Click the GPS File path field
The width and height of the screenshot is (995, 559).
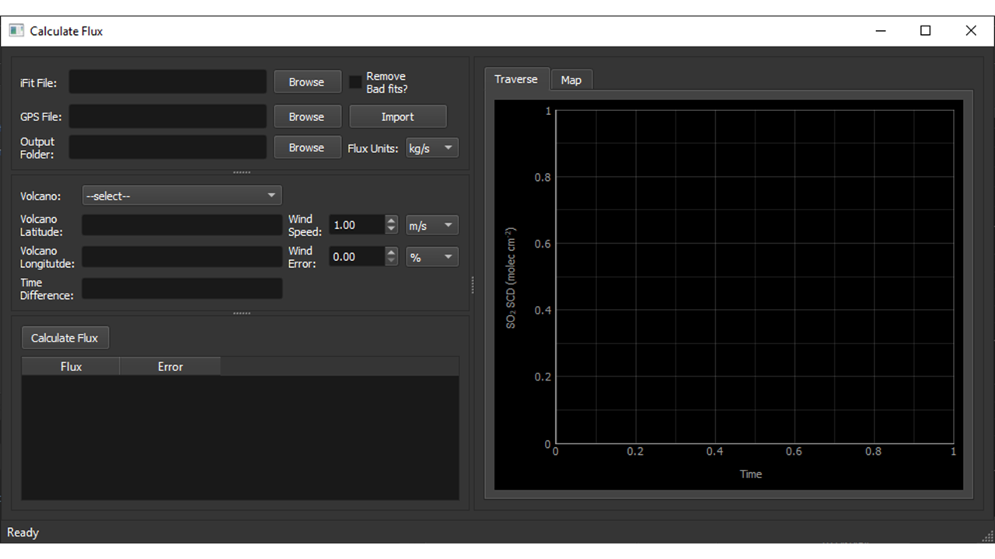point(168,116)
